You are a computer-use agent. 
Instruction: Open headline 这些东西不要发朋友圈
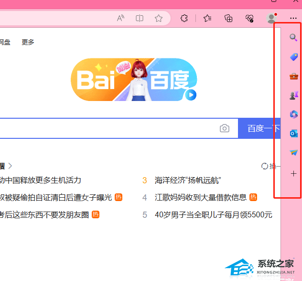pos(44,214)
